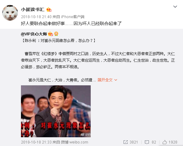Click the gold medal badge after @VIP良心大师
183x146 pixels.
(56, 34)
